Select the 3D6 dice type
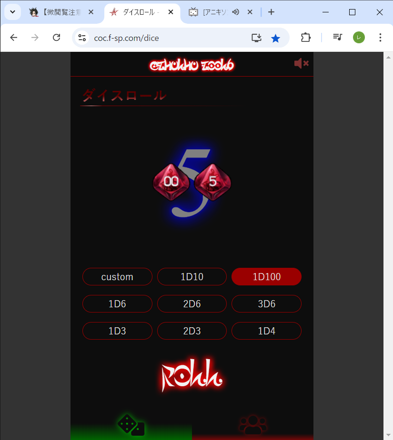Viewport: 393px width, 440px height. tap(266, 304)
